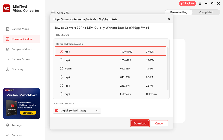Select mp4 1280x720 radio button
Image resolution: width=223 pixels, height=140 pixels.
coord(61,60)
